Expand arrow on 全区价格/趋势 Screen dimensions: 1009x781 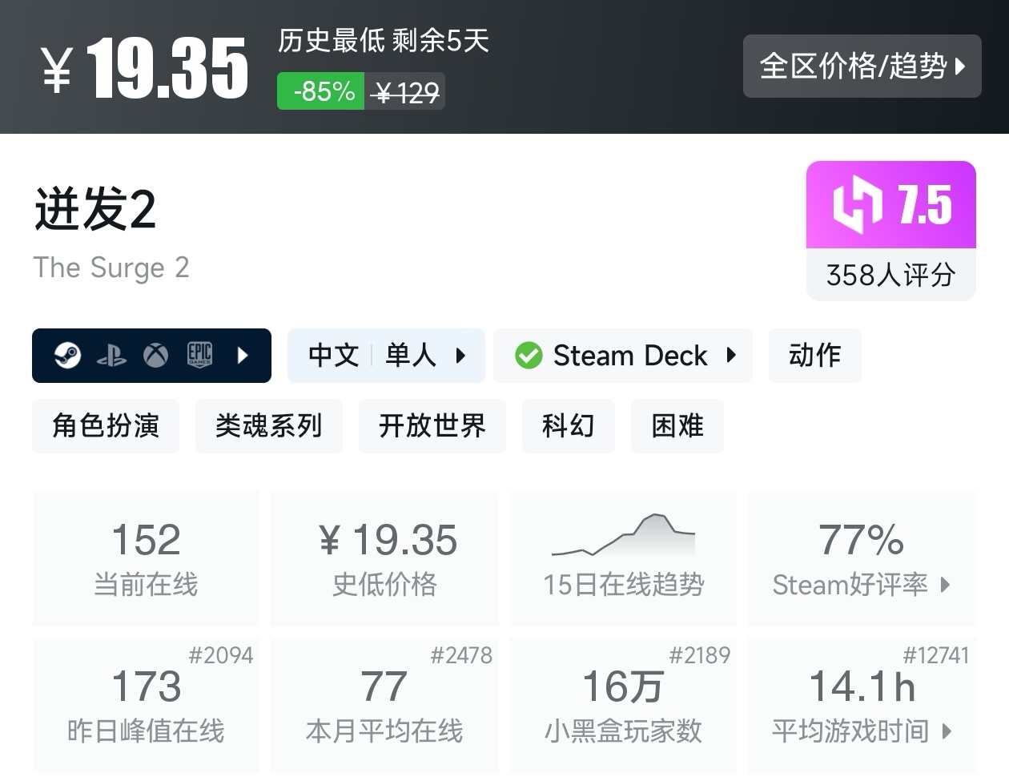pyautogui.click(x=961, y=66)
